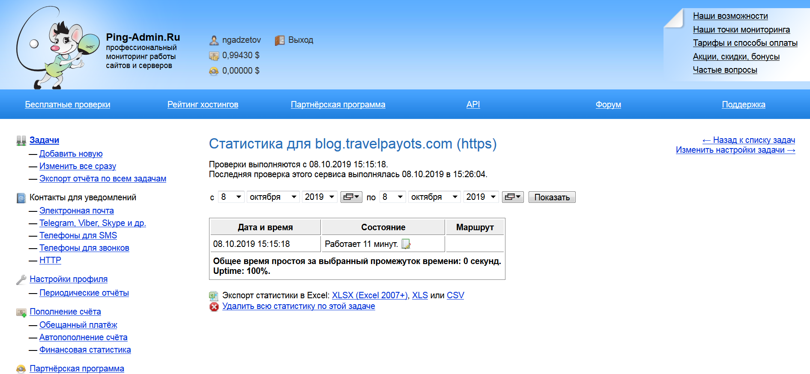
Task: Open Партнёрская программа in the nav bar
Action: tap(338, 104)
